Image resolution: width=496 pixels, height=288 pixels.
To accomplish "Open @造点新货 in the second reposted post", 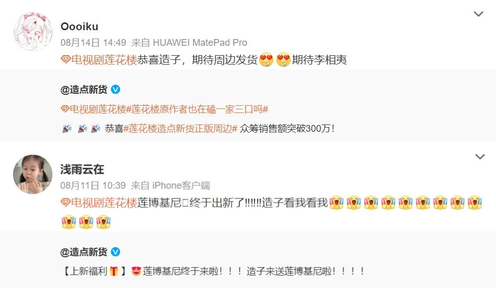I will (x=84, y=252).
